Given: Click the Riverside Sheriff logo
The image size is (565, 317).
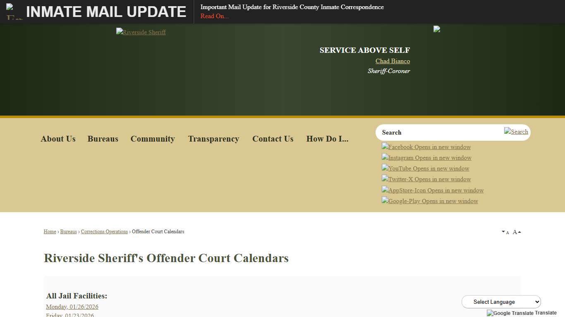Looking at the screenshot, I should coord(141,32).
